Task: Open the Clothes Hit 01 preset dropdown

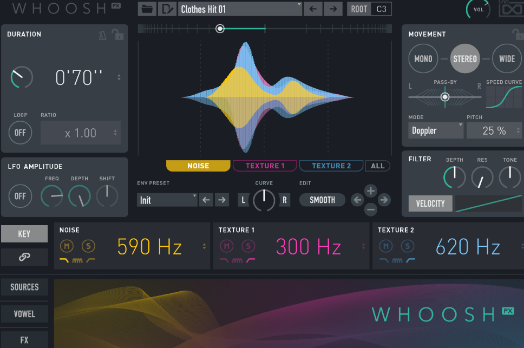Action: (x=240, y=9)
